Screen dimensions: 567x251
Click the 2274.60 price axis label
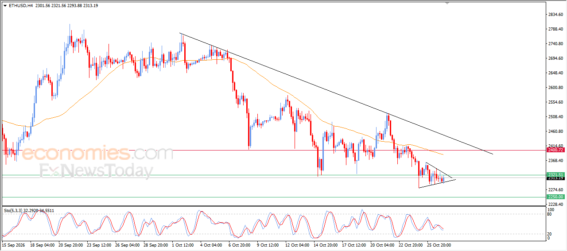(555, 189)
